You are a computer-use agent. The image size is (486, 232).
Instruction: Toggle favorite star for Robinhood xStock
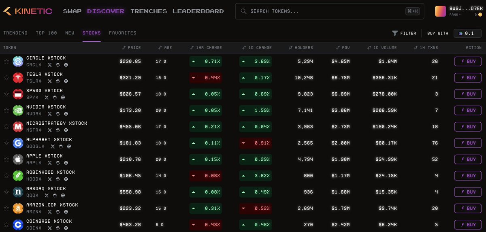pyautogui.click(x=6, y=176)
